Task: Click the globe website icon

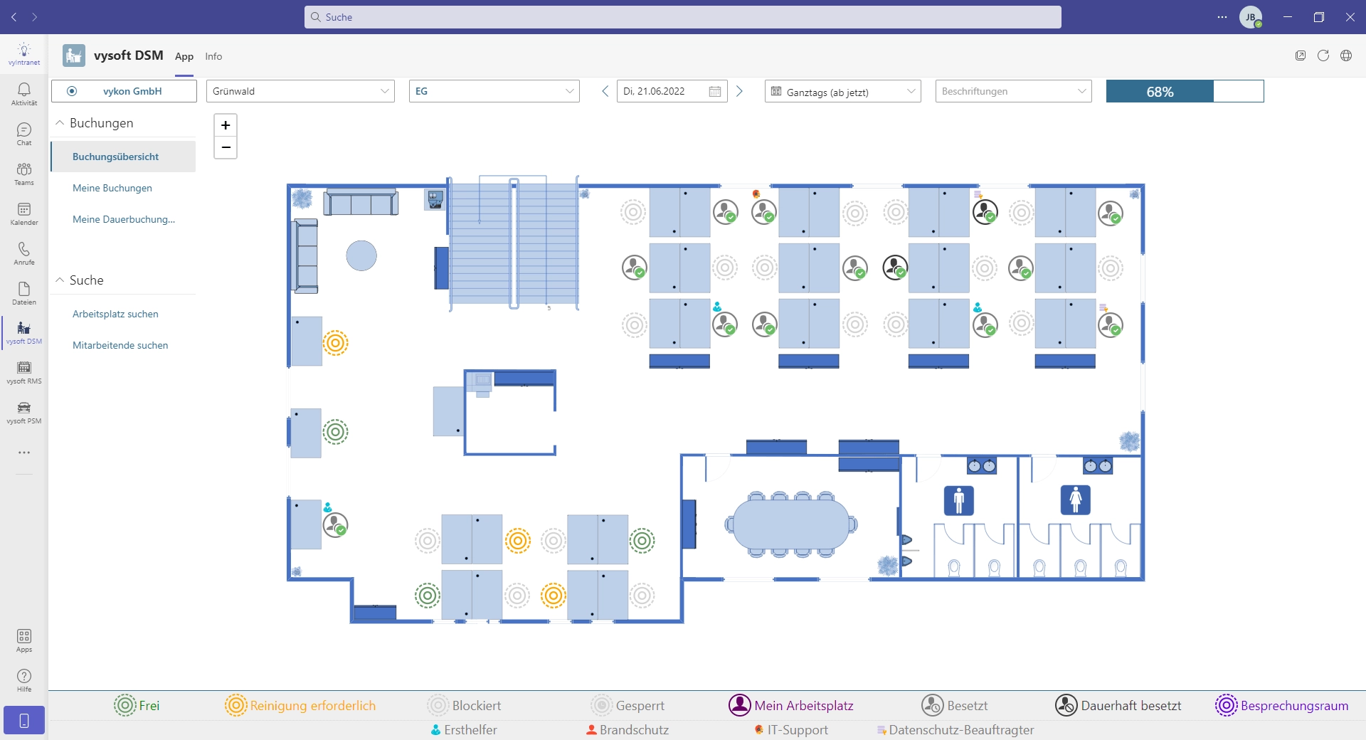Action: 1346,55
